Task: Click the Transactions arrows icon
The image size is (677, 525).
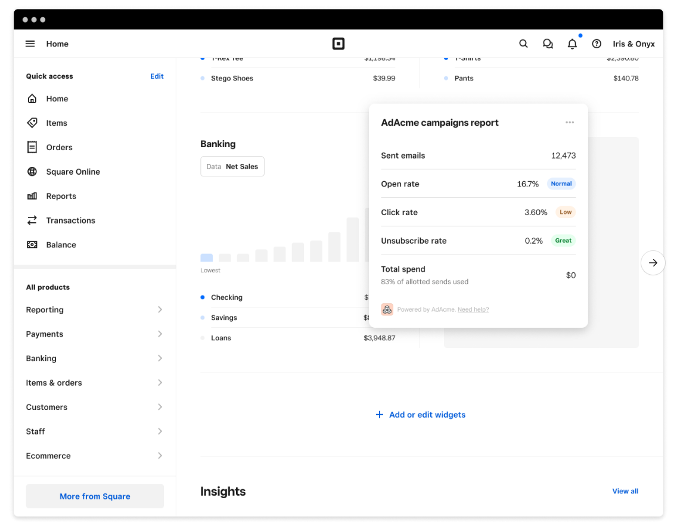Action: pos(32,220)
